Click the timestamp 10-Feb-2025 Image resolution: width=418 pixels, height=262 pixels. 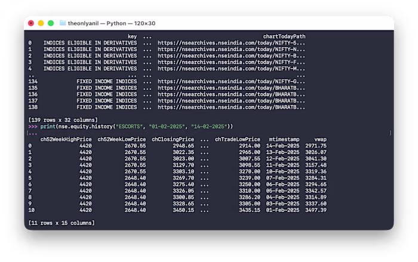pyautogui.click(x=283, y=171)
